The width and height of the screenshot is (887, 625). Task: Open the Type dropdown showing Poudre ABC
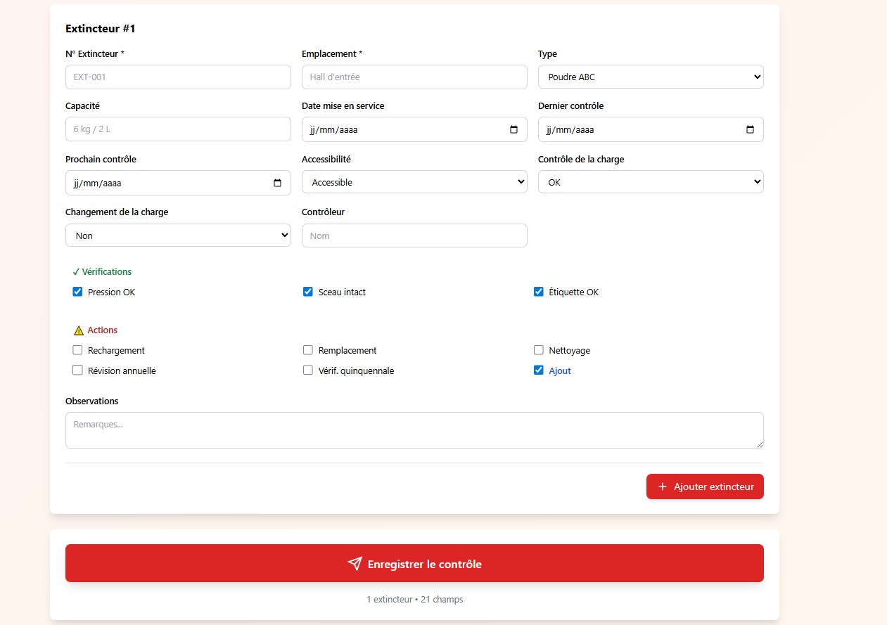(649, 76)
